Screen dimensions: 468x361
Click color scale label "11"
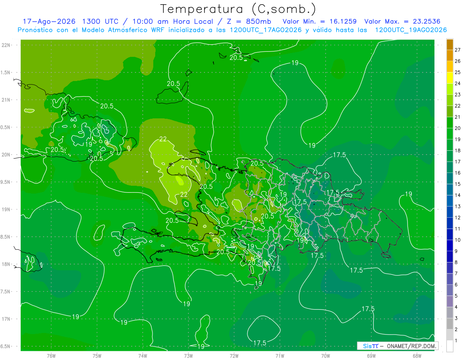[457, 229]
